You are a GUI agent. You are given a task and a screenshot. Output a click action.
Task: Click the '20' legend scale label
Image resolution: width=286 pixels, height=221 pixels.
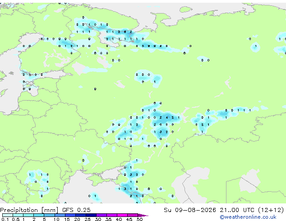[x=77, y=219]
